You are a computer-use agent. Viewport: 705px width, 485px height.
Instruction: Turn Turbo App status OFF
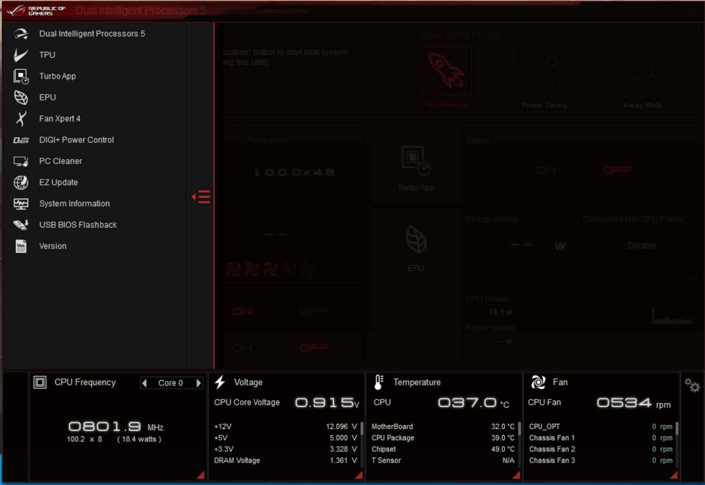click(x=617, y=170)
